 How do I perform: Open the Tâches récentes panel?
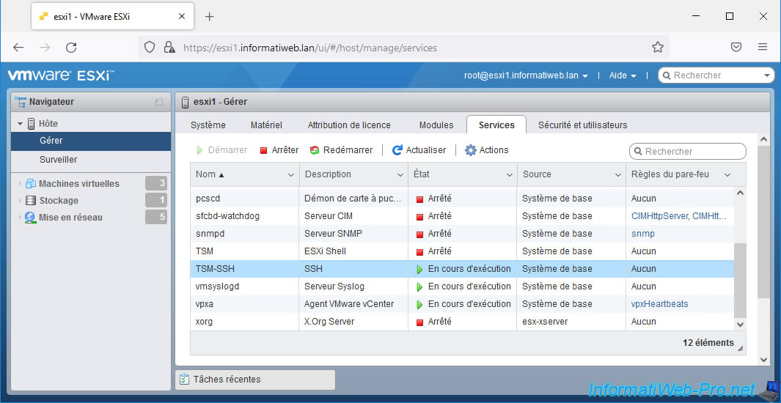(x=254, y=380)
